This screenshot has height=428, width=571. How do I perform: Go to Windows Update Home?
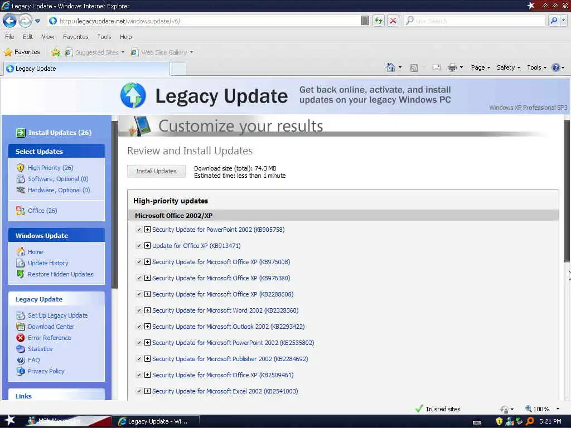tap(30, 252)
